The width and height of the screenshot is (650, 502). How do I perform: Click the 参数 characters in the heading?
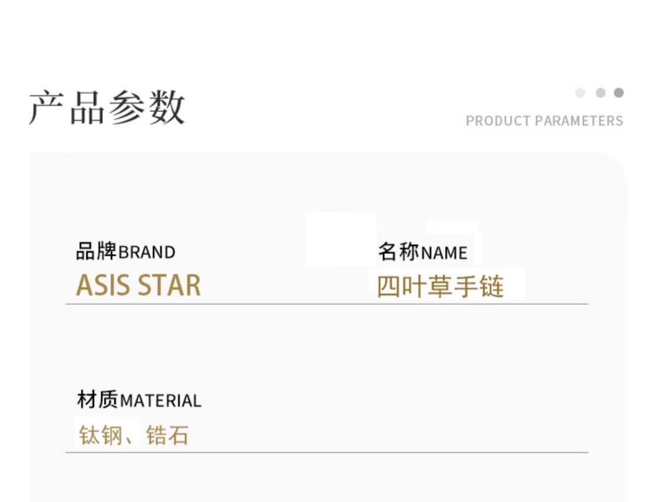coord(147,107)
